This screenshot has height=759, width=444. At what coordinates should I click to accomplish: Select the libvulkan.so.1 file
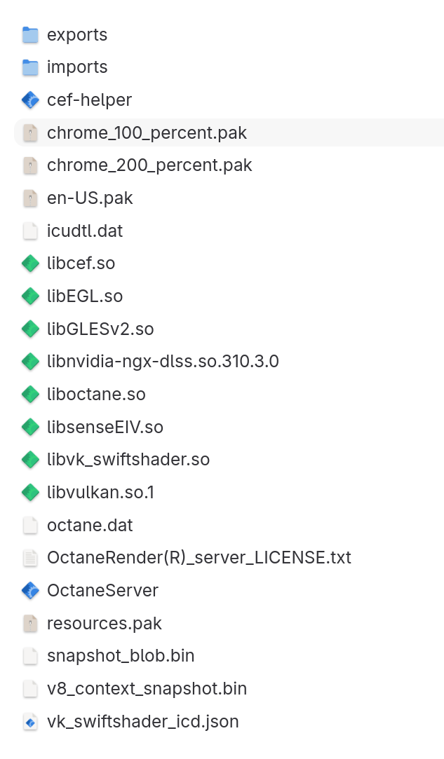click(101, 493)
